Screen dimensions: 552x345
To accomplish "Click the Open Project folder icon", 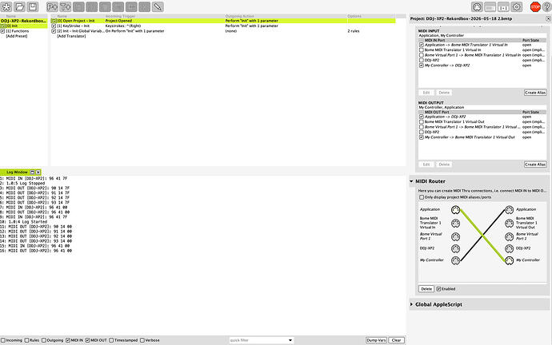I will 19,6.
